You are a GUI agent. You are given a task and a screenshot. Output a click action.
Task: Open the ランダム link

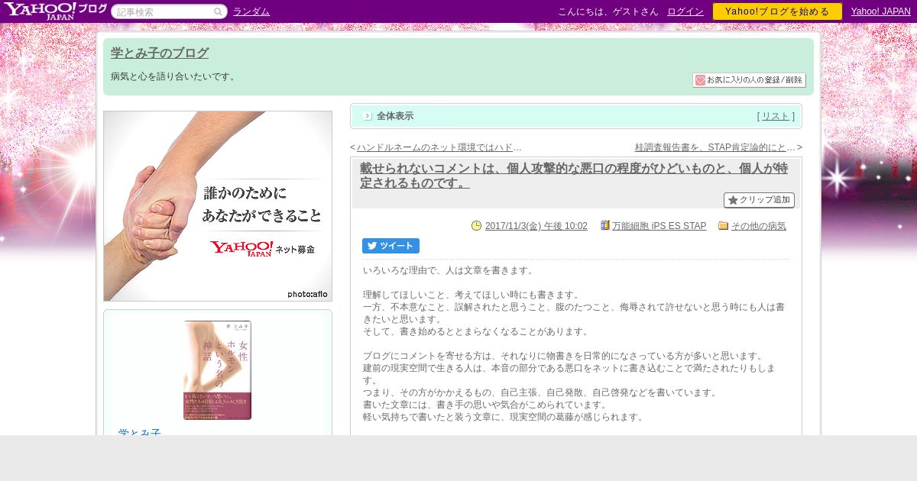(251, 11)
